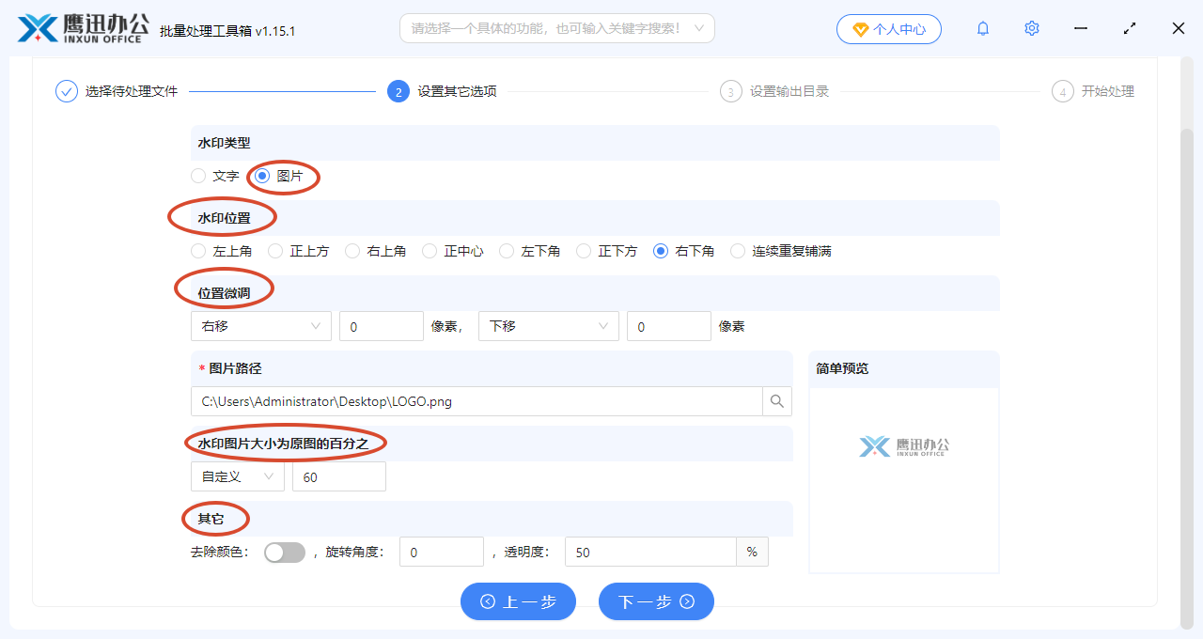This screenshot has width=1203, height=639.
Task: Close the toolbox window
Action: [x=1179, y=28]
